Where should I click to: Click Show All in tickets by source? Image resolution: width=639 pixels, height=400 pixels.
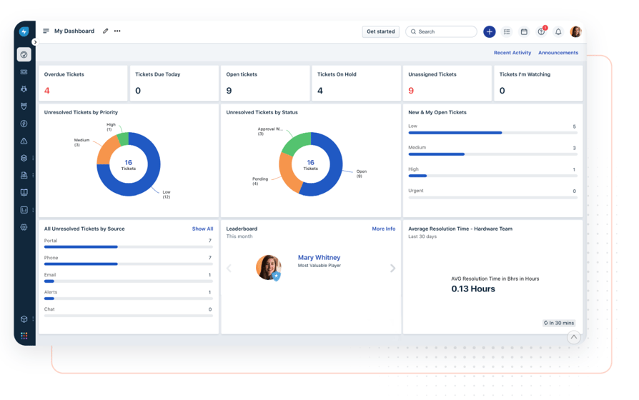coord(202,229)
